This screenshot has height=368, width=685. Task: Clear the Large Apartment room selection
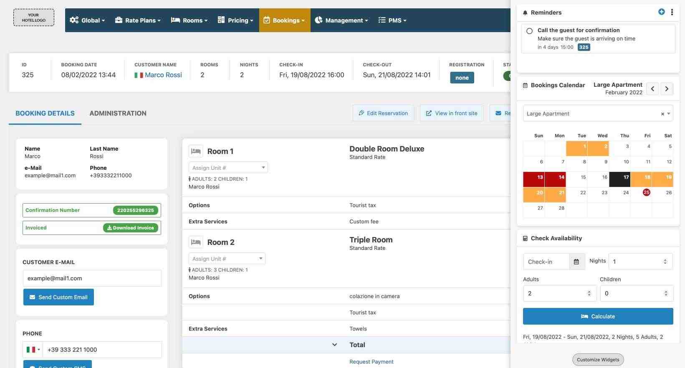tap(662, 114)
